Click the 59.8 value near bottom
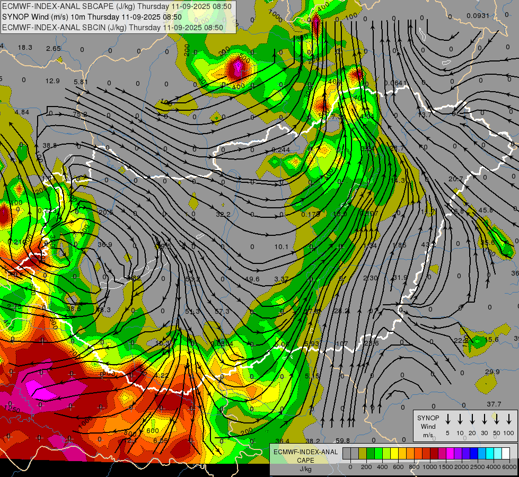Image resolution: width=519 pixels, height=477 pixels. point(342,440)
